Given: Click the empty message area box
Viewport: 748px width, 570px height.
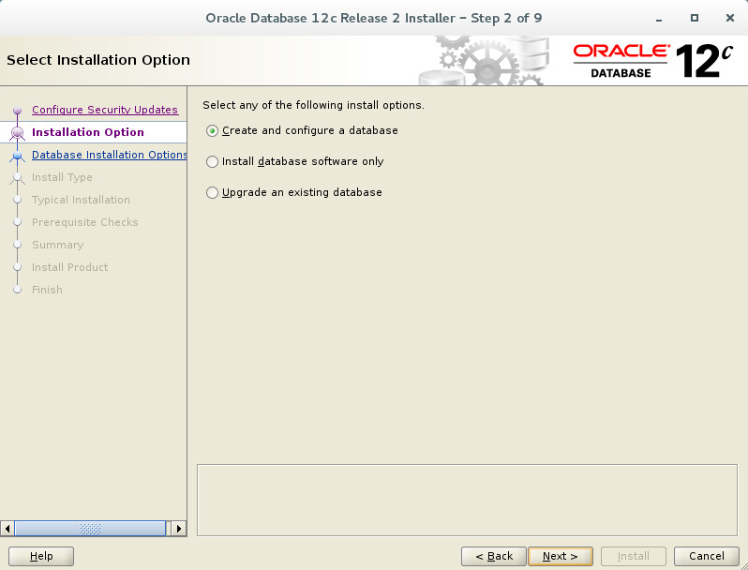Looking at the screenshot, I should (x=467, y=501).
